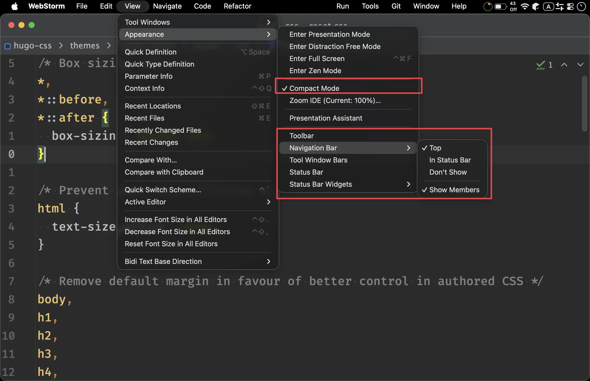The width and height of the screenshot is (590, 381).
Task: Choose Enter Zen Mode
Action: (315, 71)
